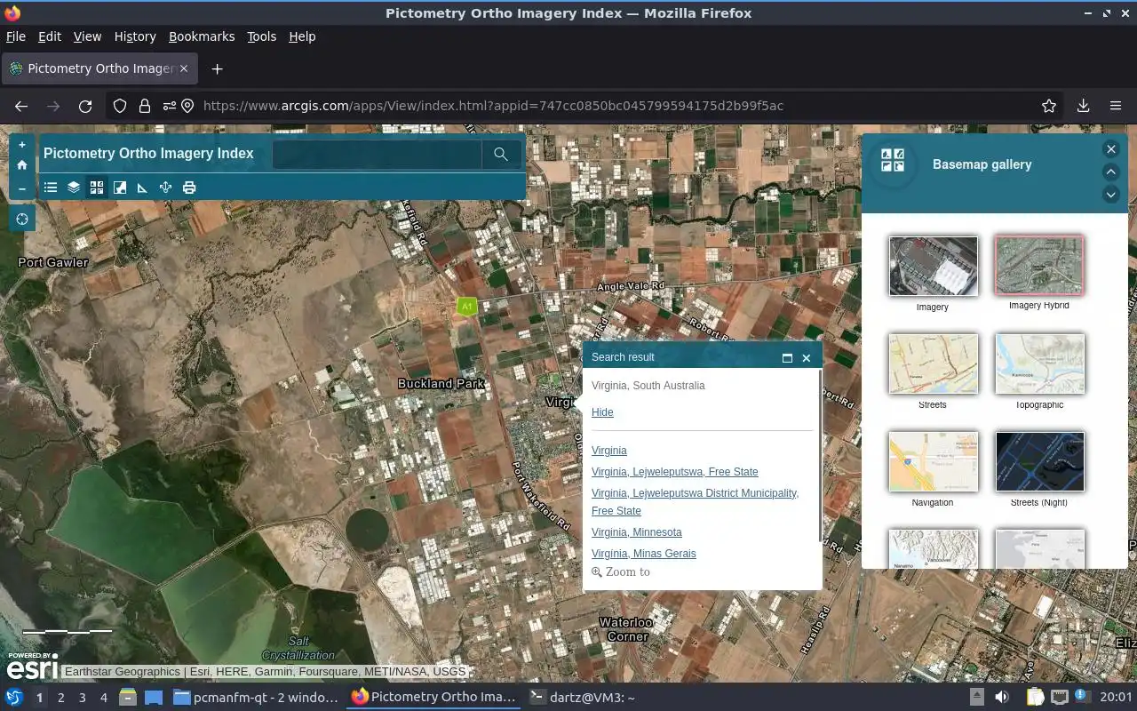1137x711 pixels.
Task: Choose Virginia, Minnesota suggestion link
Action: tap(637, 532)
